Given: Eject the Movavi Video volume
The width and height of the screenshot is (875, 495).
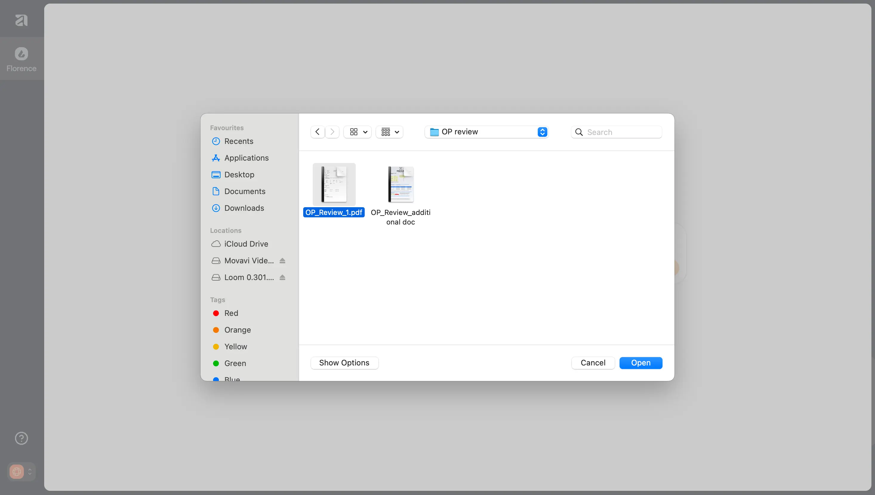Looking at the screenshot, I should [282, 261].
